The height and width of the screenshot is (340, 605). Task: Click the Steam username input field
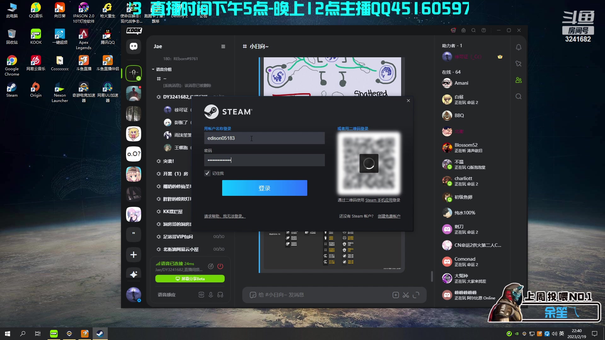click(265, 138)
